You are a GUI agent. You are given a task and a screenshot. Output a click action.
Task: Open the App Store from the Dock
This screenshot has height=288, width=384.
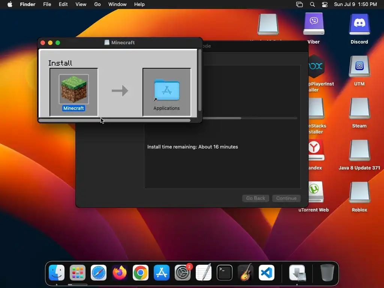162,273
